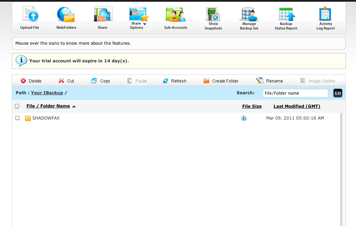This screenshot has width=356, height=226.
Task: Click the Image Gallery icon
Action: pyautogui.click(x=303, y=80)
